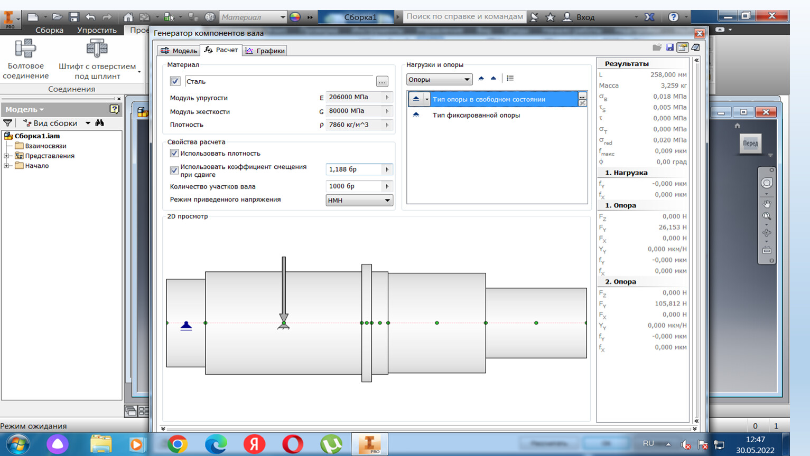Image resolution: width=810 pixels, height=456 pixels.
Task: Switch to the Графики tab
Action: pos(265,51)
